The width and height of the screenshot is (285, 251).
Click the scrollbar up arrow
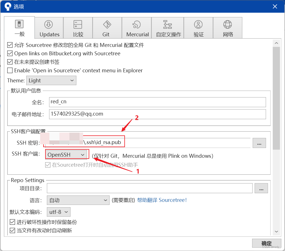(276, 43)
